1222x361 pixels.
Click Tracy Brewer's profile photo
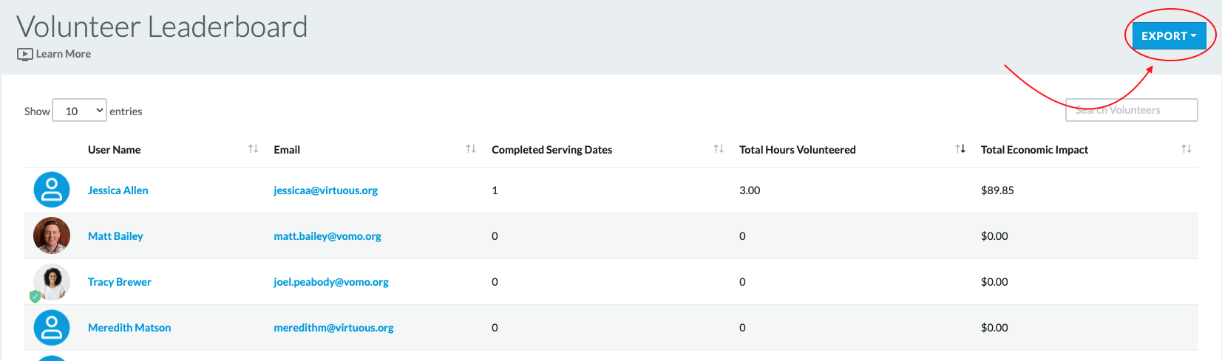pyautogui.click(x=52, y=281)
